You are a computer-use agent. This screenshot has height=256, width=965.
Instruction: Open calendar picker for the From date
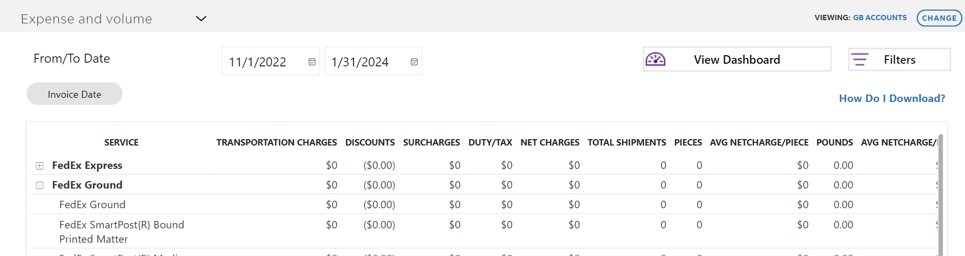312,62
